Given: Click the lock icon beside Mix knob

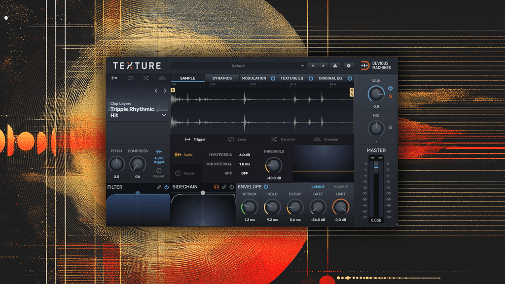Looking at the screenshot, I should click(x=391, y=128).
